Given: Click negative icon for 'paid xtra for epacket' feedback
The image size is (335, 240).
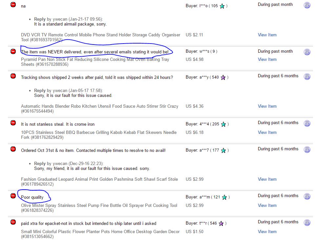Looking at the screenshot, I should tap(13, 222).
